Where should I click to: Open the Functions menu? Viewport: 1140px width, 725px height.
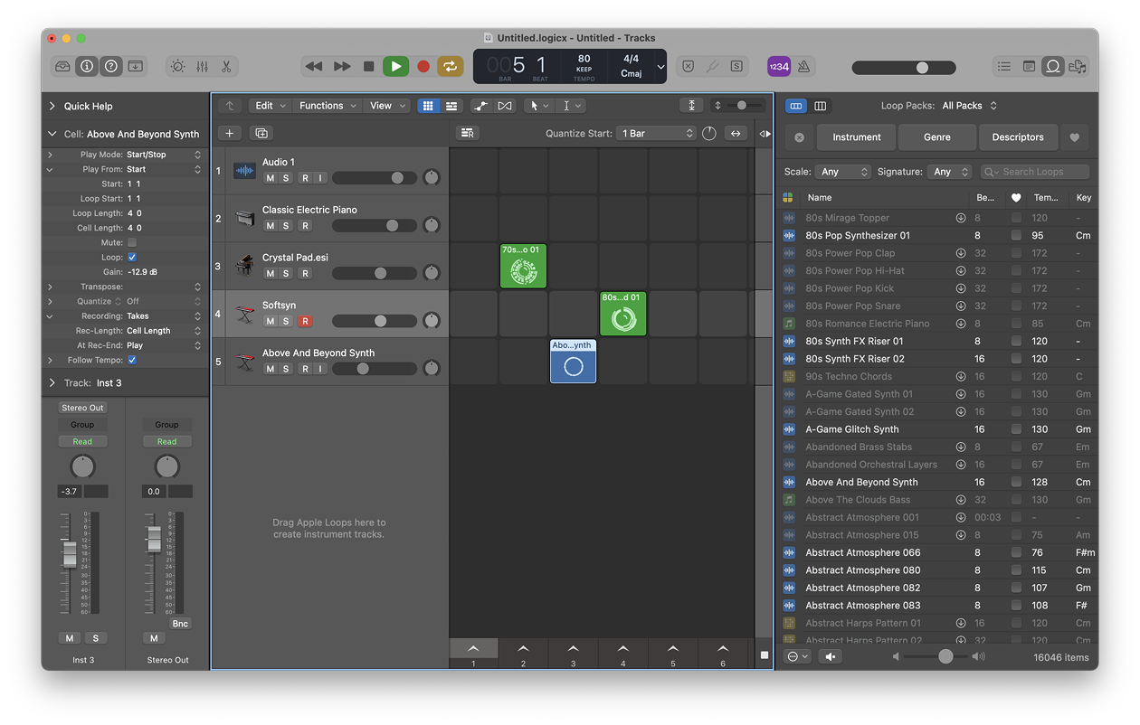tap(328, 106)
